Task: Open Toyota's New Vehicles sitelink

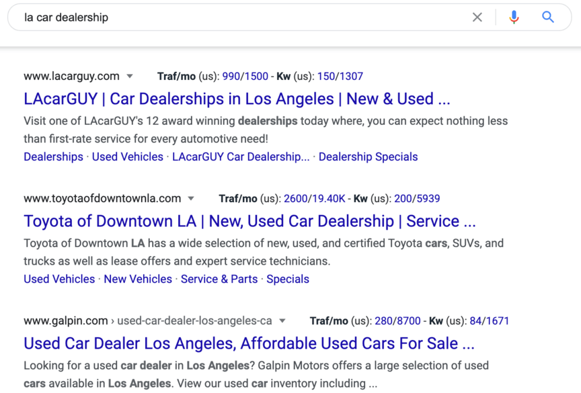Action: coord(138,279)
